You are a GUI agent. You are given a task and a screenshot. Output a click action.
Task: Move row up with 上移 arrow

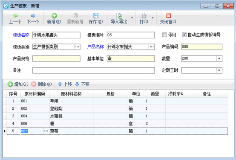pos(60,84)
